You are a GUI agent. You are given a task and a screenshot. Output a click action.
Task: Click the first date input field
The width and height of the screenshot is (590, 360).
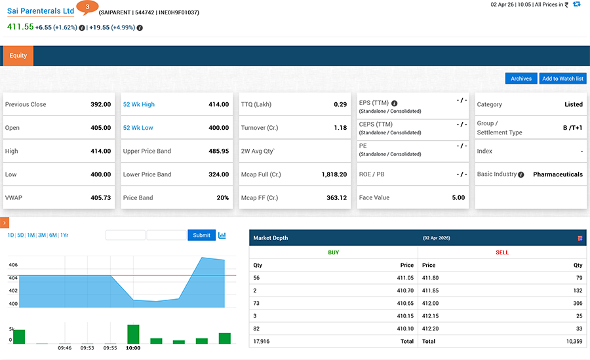125,235
